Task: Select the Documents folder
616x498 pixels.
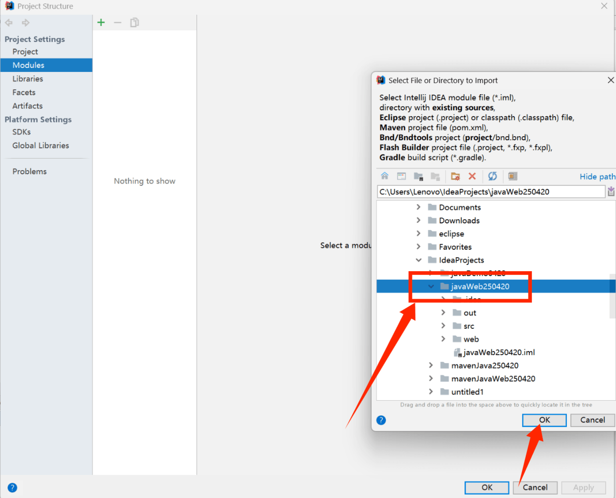Action: pos(460,207)
